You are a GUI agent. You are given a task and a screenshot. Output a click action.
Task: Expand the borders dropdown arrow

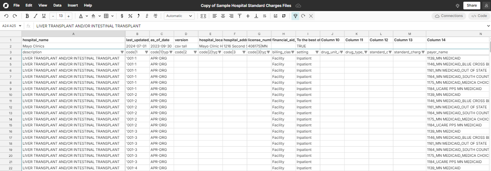point(113,16)
